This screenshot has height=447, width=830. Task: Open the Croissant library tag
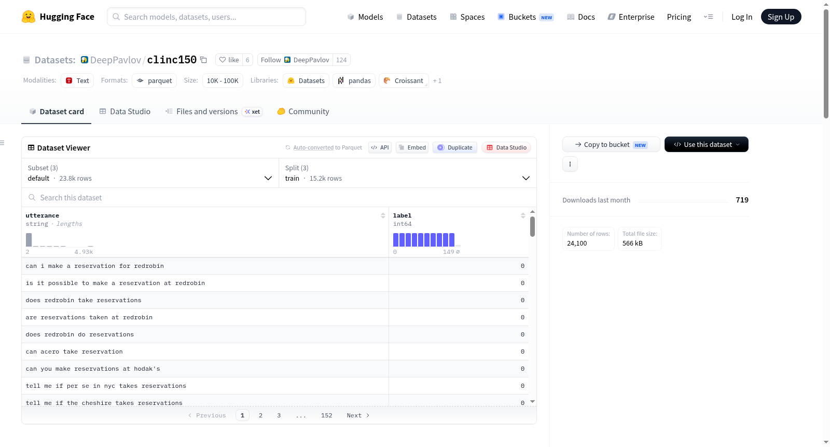404,80
